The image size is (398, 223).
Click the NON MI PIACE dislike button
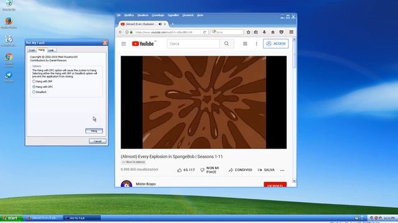(x=210, y=170)
